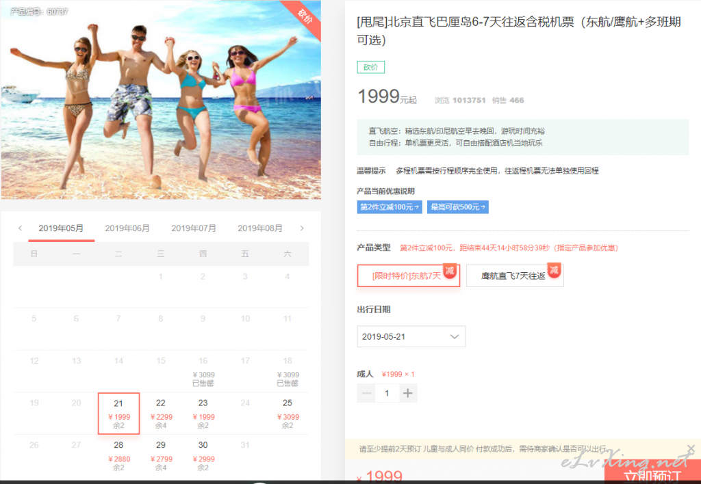The image size is (701, 484).
Task: Pick May 30 priced ¥2999
Action: click(x=203, y=455)
